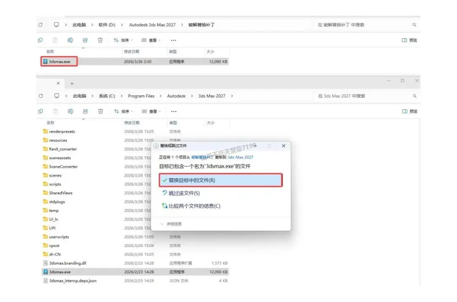
Task: Expand chevron after 3ds Max 2027 breadcrumb
Action: pyautogui.click(x=232, y=96)
